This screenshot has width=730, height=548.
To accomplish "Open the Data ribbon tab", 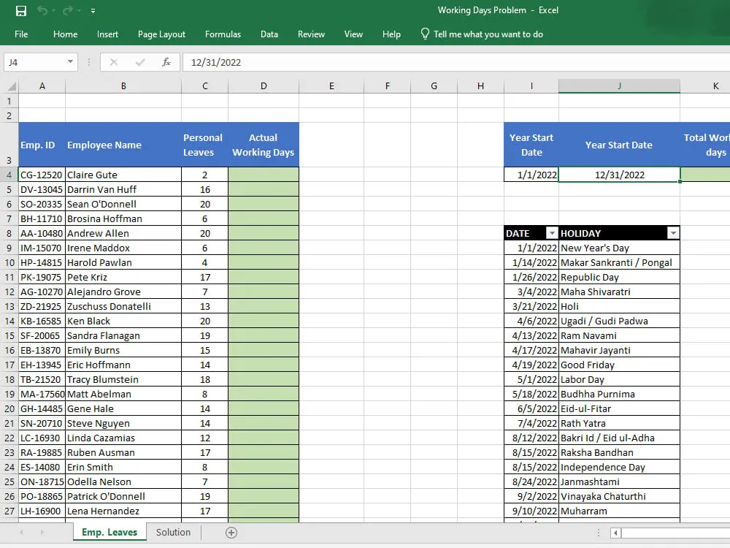I will tap(269, 34).
